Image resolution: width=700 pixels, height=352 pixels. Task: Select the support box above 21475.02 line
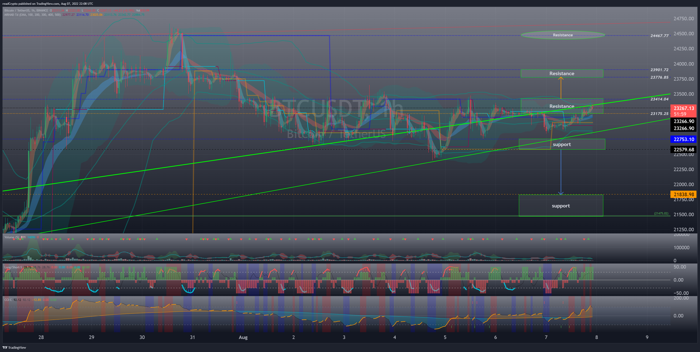[561, 205]
